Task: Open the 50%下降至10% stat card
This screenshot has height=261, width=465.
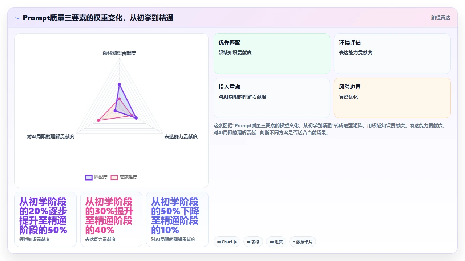Action: [x=177, y=219]
